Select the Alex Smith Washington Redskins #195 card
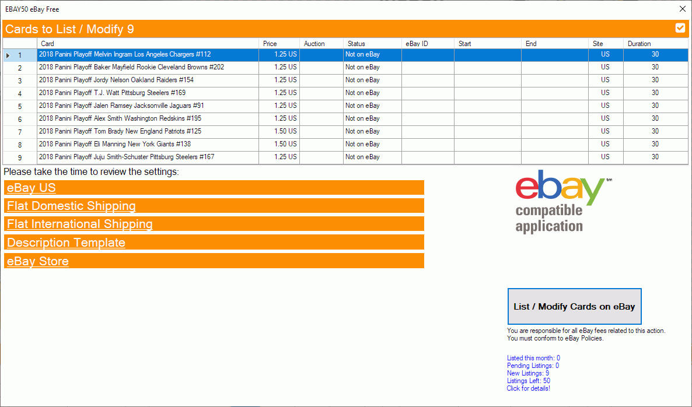The height and width of the screenshot is (407, 692). point(148,118)
